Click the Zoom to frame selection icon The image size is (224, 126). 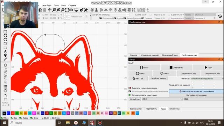[x=67, y=10]
